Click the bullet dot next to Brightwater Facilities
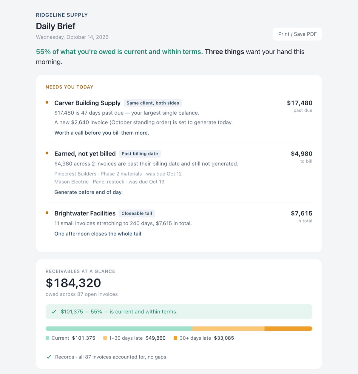The width and height of the screenshot is (358, 374). click(47, 213)
